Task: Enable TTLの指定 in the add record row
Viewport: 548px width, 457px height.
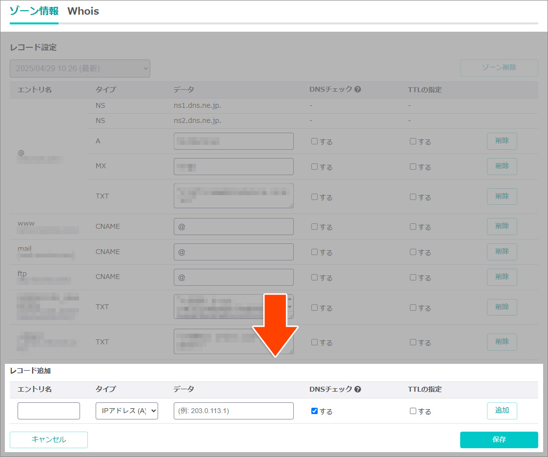Action: pyautogui.click(x=413, y=411)
